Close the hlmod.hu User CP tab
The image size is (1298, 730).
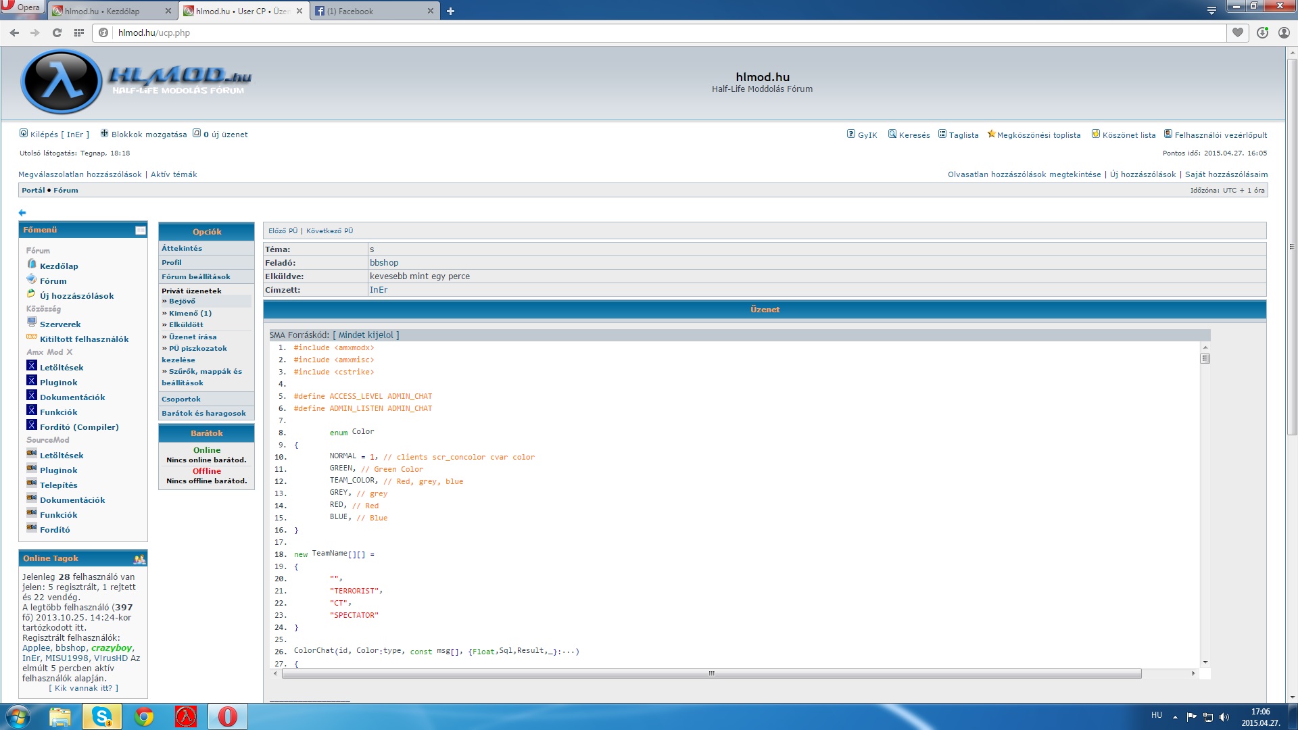[x=299, y=11]
